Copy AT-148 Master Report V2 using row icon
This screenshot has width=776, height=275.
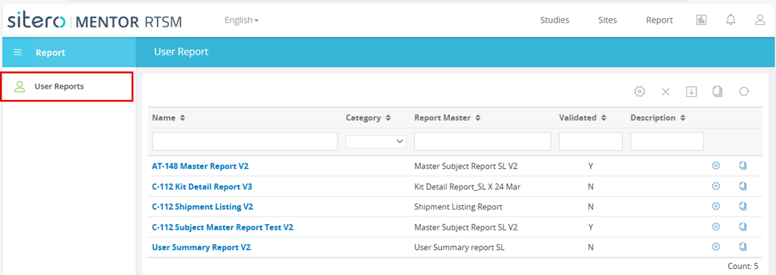(743, 166)
